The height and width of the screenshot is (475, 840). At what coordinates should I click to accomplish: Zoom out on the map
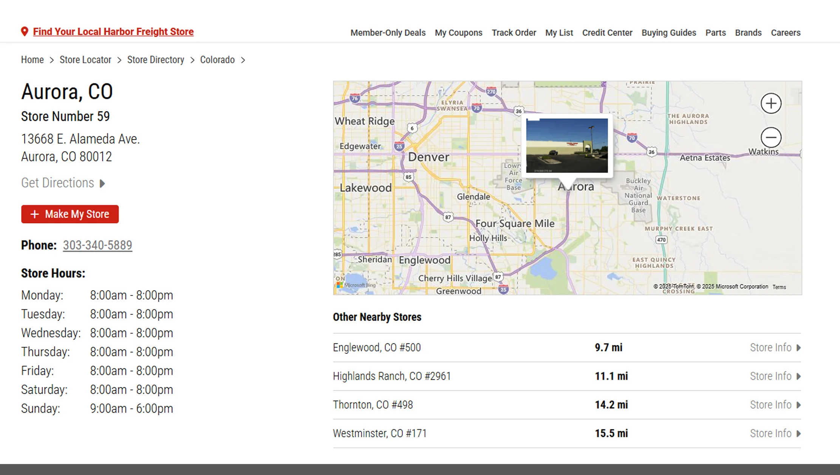771,138
